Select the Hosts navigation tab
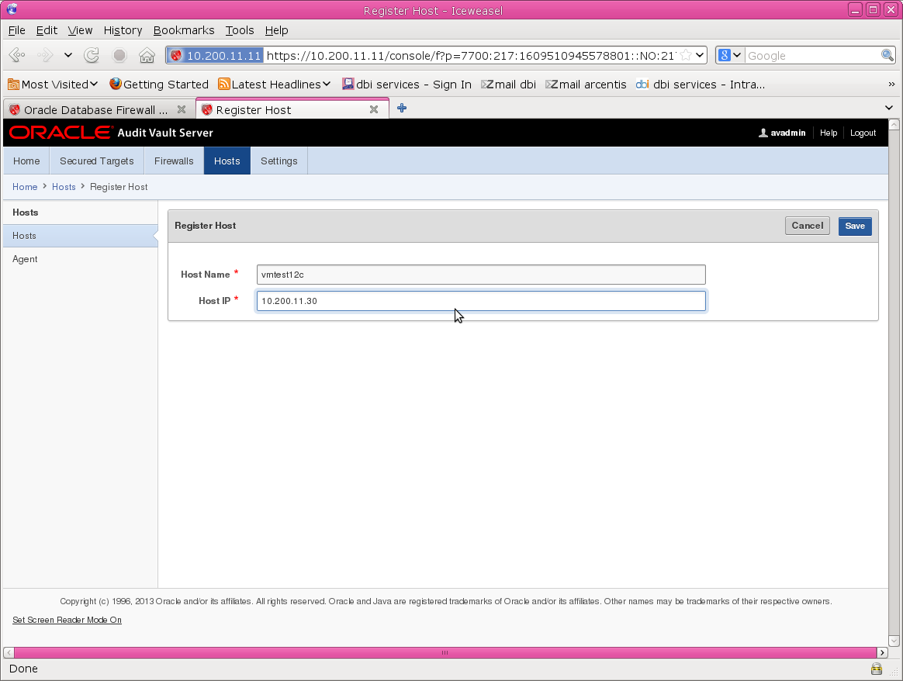903x681 pixels. click(x=227, y=161)
